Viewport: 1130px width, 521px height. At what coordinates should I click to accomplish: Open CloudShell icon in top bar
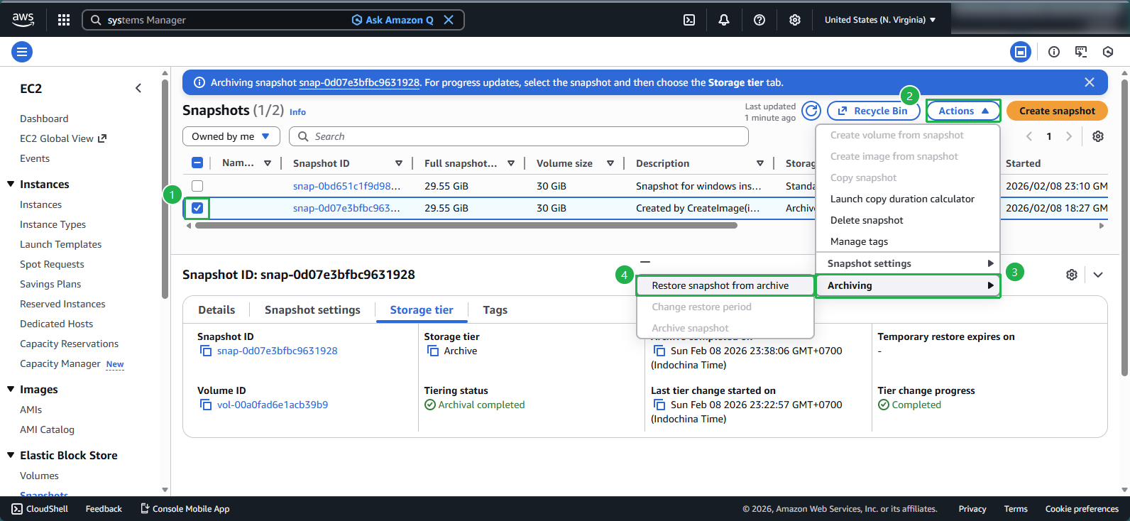click(x=689, y=20)
